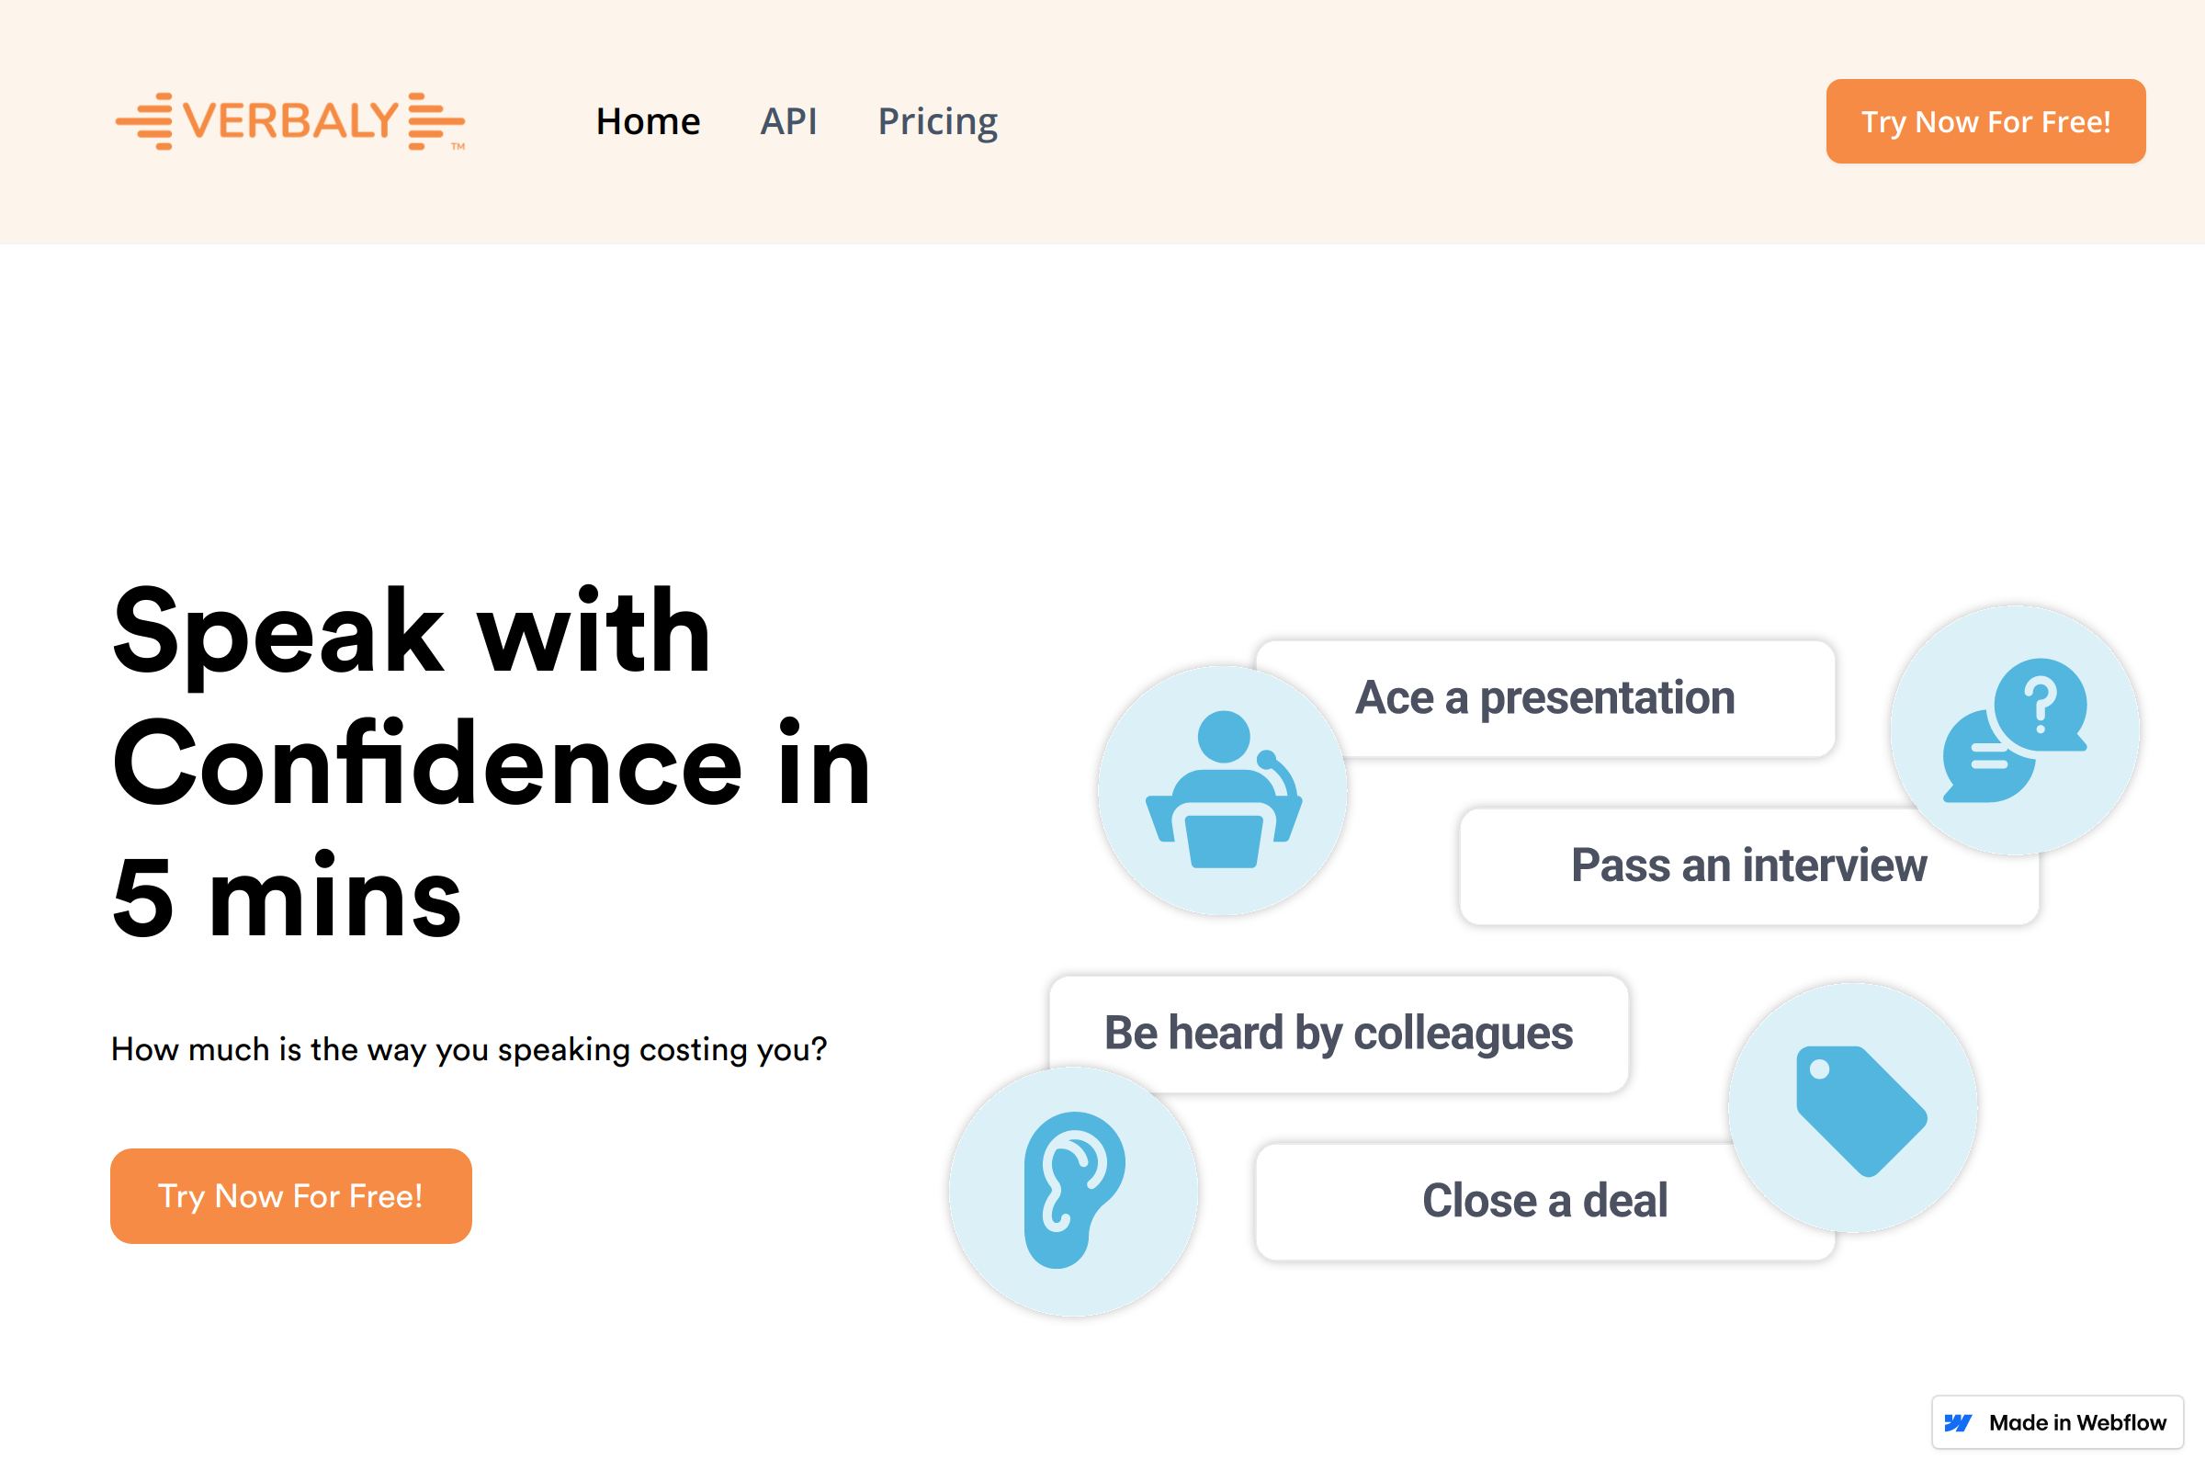
Task: Click the podium speaker icon
Action: pos(1223,790)
